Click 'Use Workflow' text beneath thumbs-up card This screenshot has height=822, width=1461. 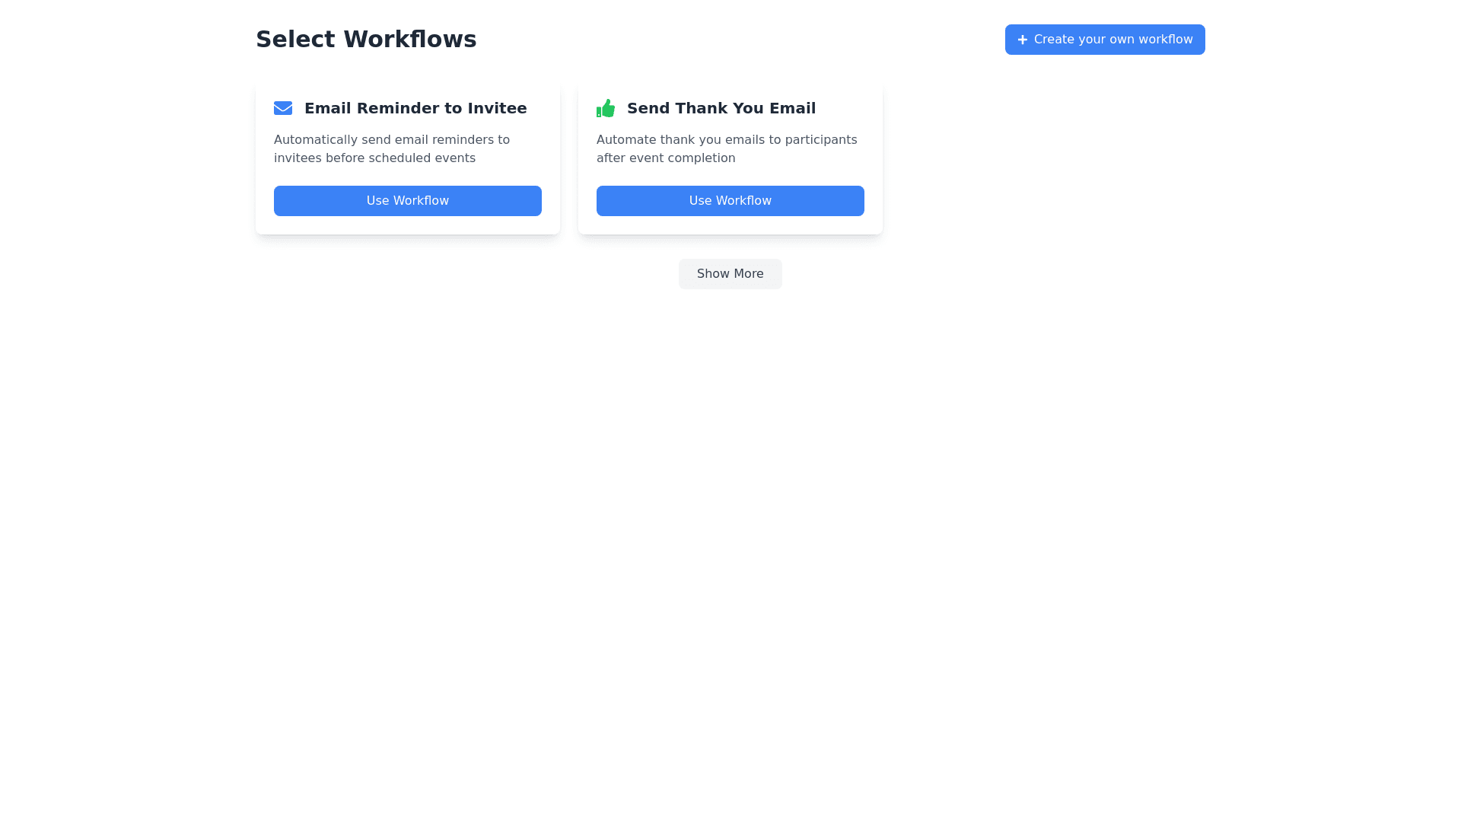730,201
